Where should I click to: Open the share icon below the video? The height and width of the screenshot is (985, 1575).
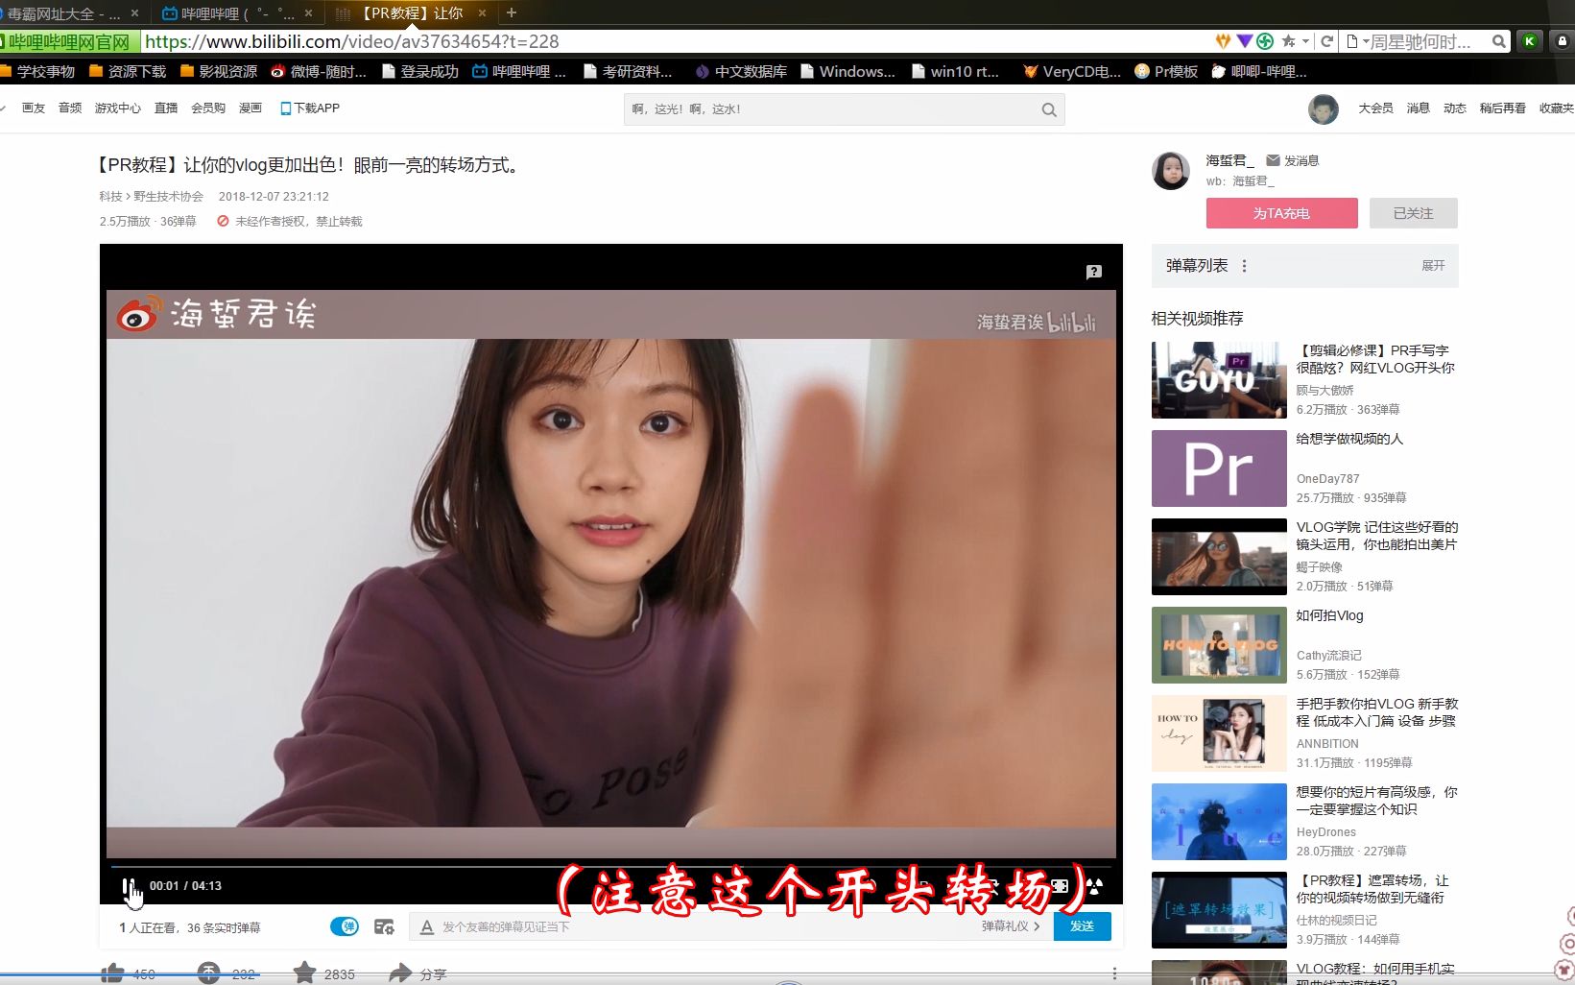tap(401, 973)
